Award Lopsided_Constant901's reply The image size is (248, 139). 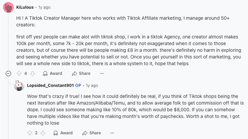pos(63,133)
